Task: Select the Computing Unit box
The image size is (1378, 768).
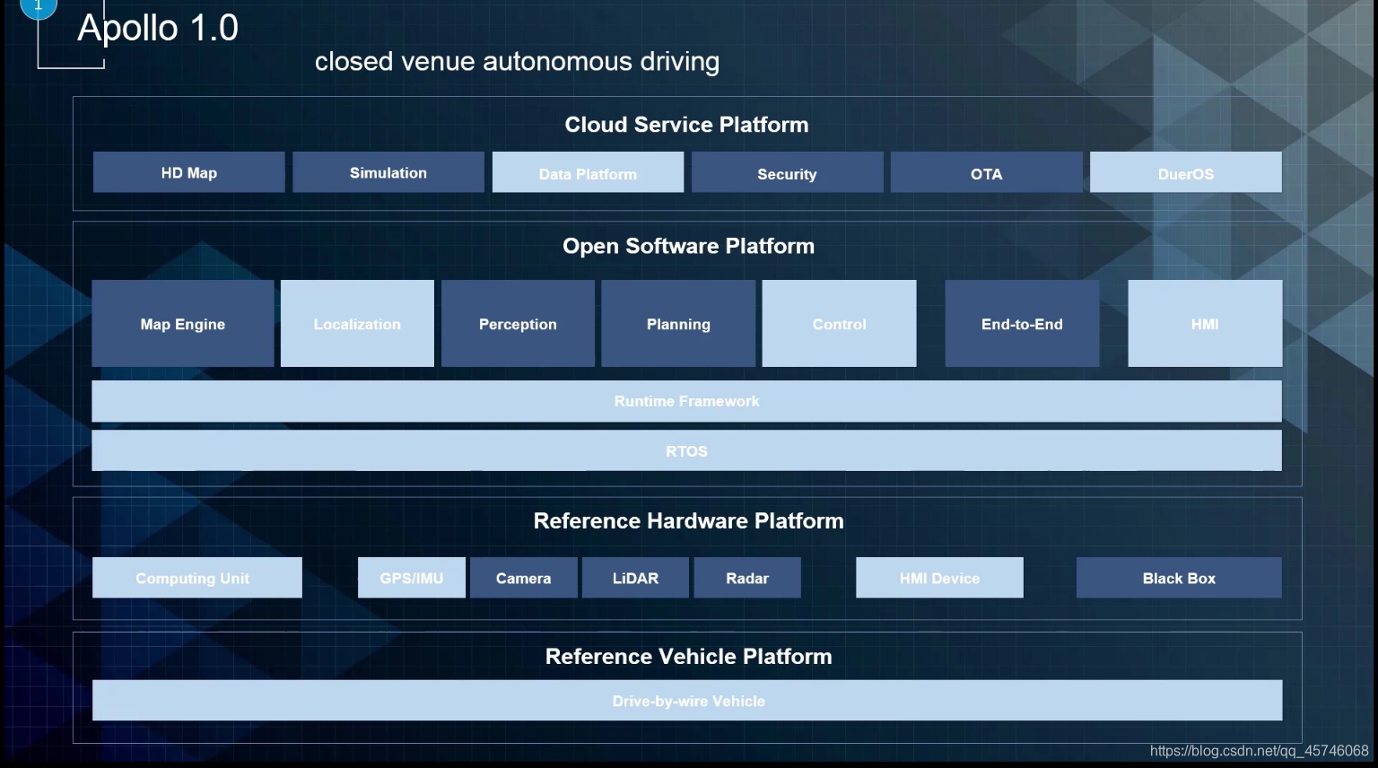Action: pyautogui.click(x=196, y=578)
